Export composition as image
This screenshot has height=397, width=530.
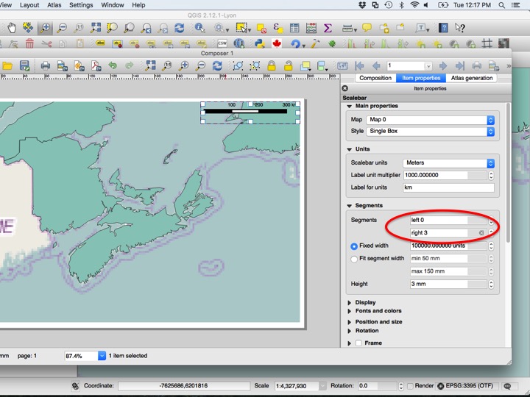click(62, 65)
